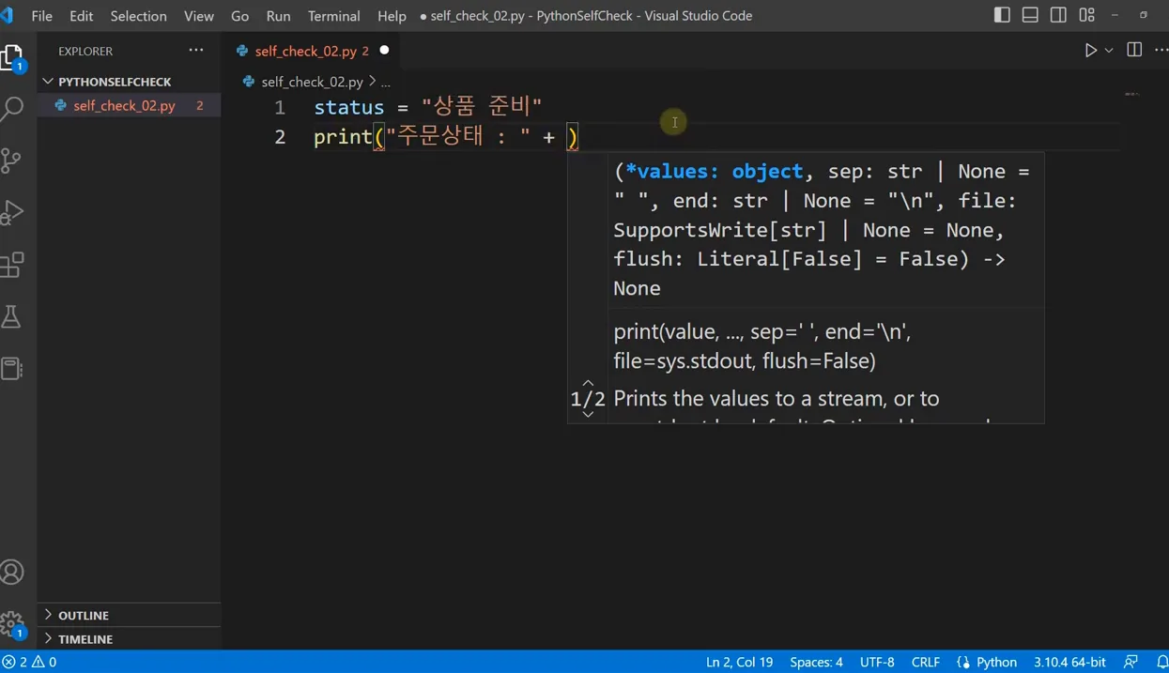Show previous signature with up chevron
The image size is (1169, 673).
pyautogui.click(x=588, y=383)
